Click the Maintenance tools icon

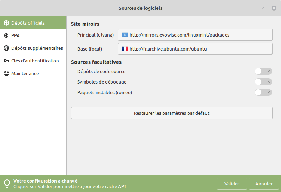coord(6,73)
